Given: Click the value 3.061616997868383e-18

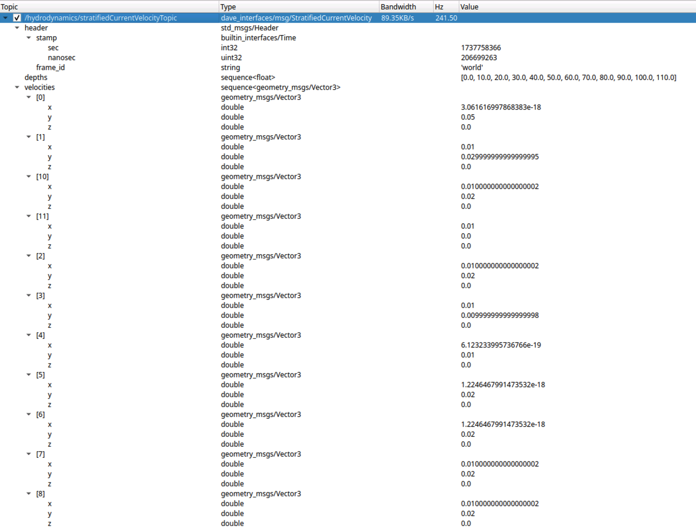Looking at the screenshot, I should pyautogui.click(x=501, y=107).
